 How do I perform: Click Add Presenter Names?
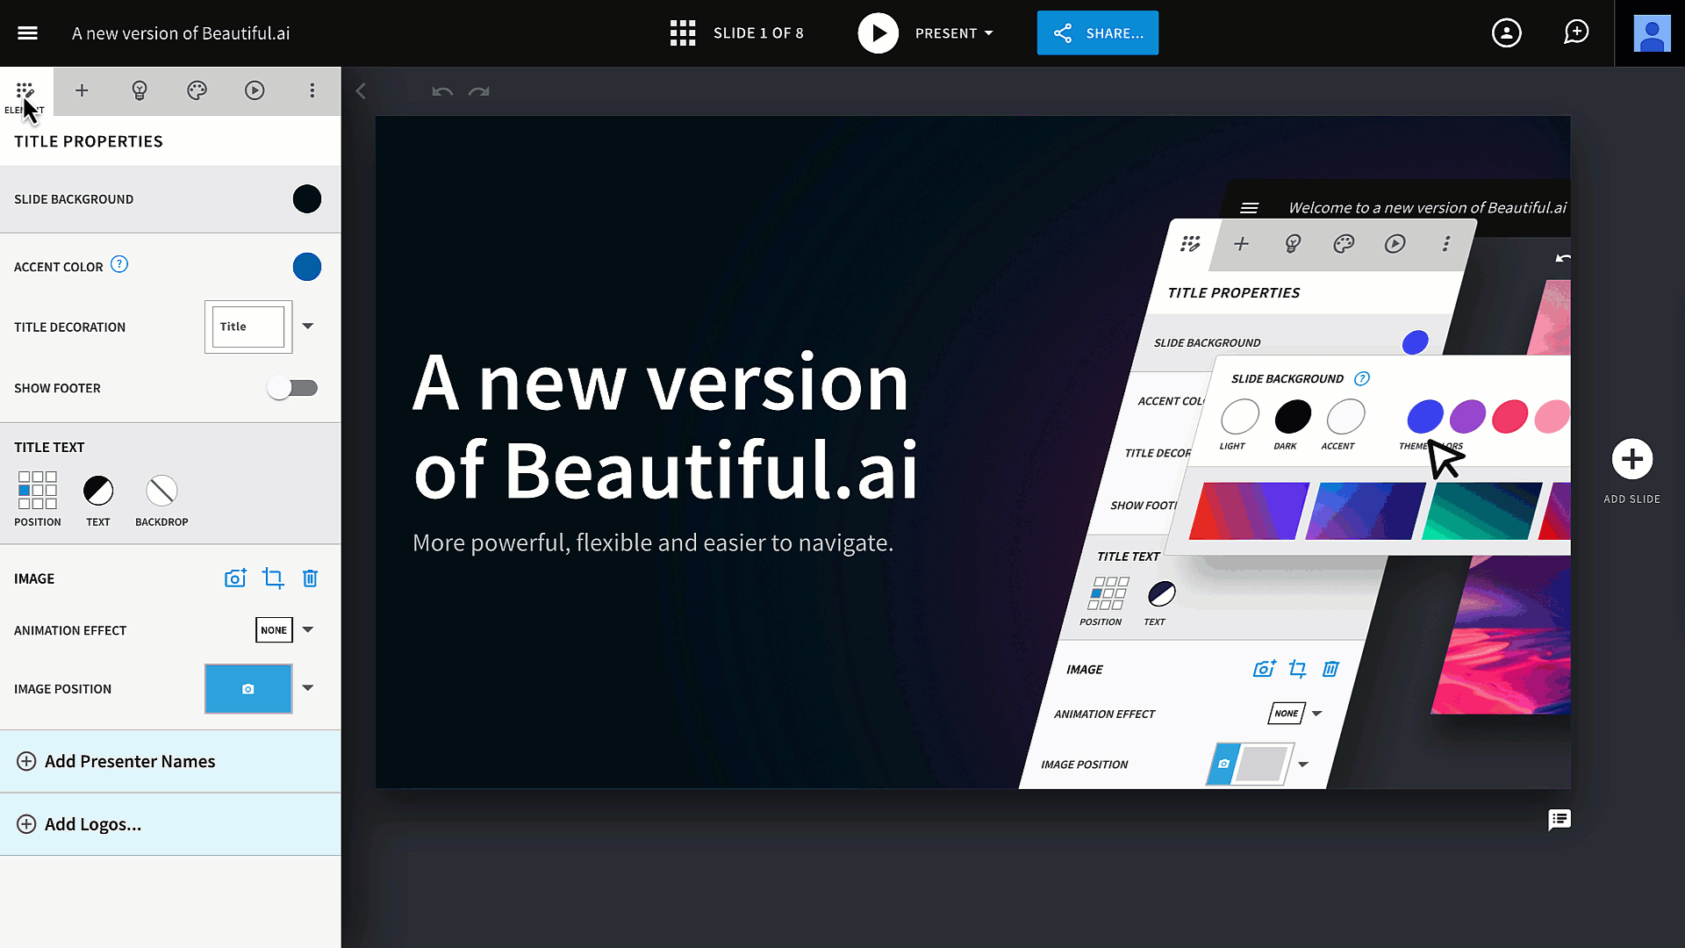click(x=170, y=761)
